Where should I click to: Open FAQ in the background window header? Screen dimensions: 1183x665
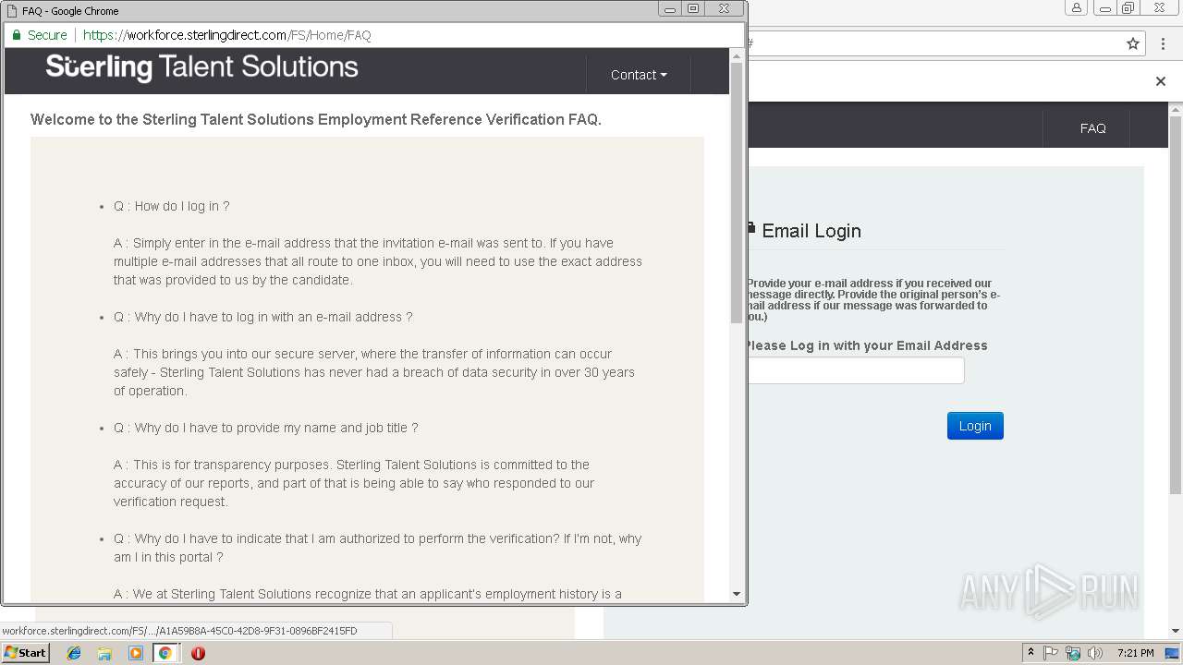tap(1092, 128)
